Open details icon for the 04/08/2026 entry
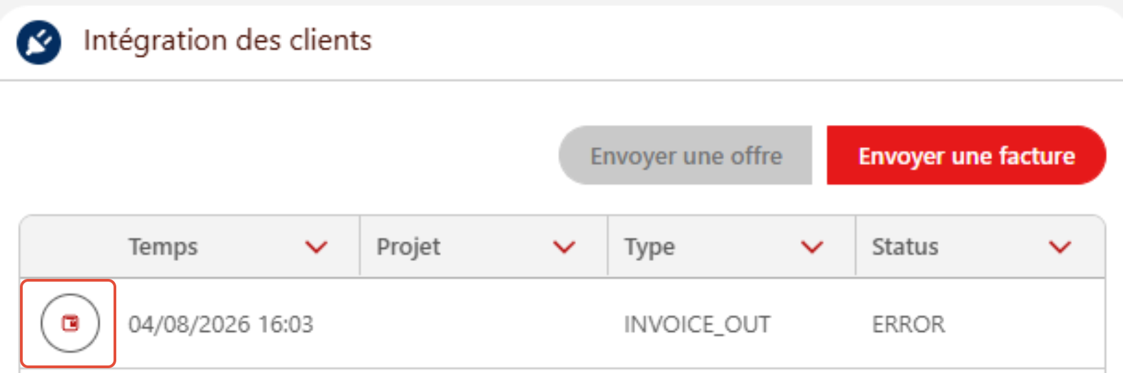The height and width of the screenshot is (373, 1123). (69, 323)
